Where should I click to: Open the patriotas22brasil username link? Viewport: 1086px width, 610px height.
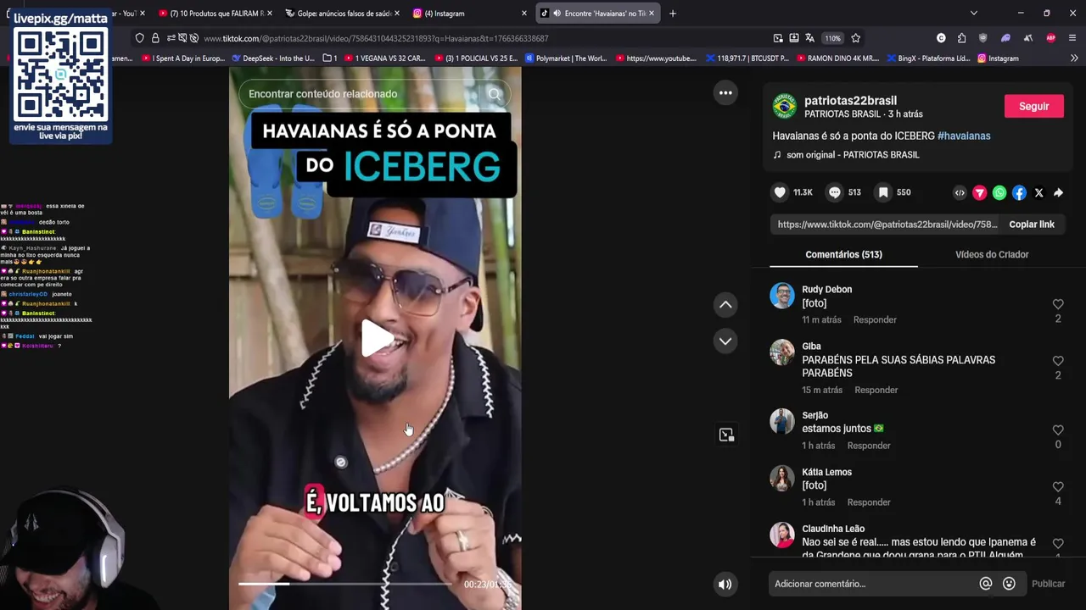(x=850, y=101)
